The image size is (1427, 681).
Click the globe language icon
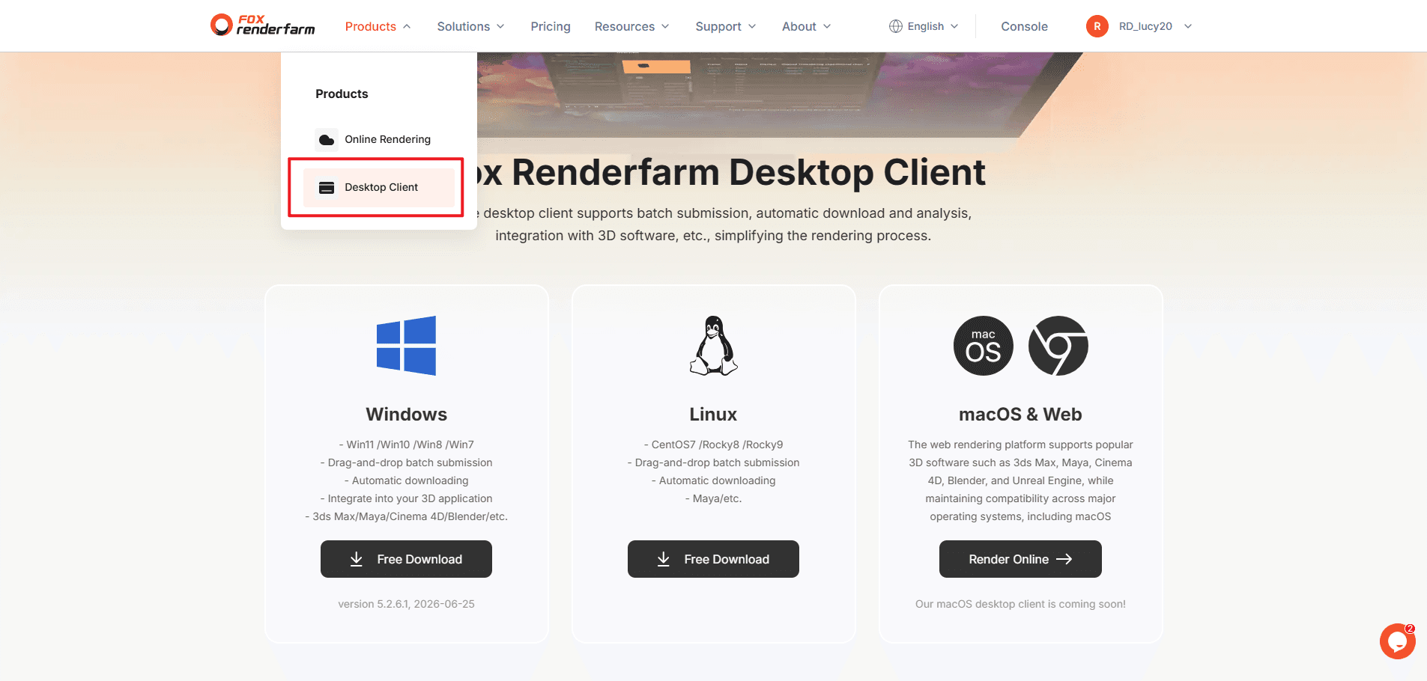(896, 26)
